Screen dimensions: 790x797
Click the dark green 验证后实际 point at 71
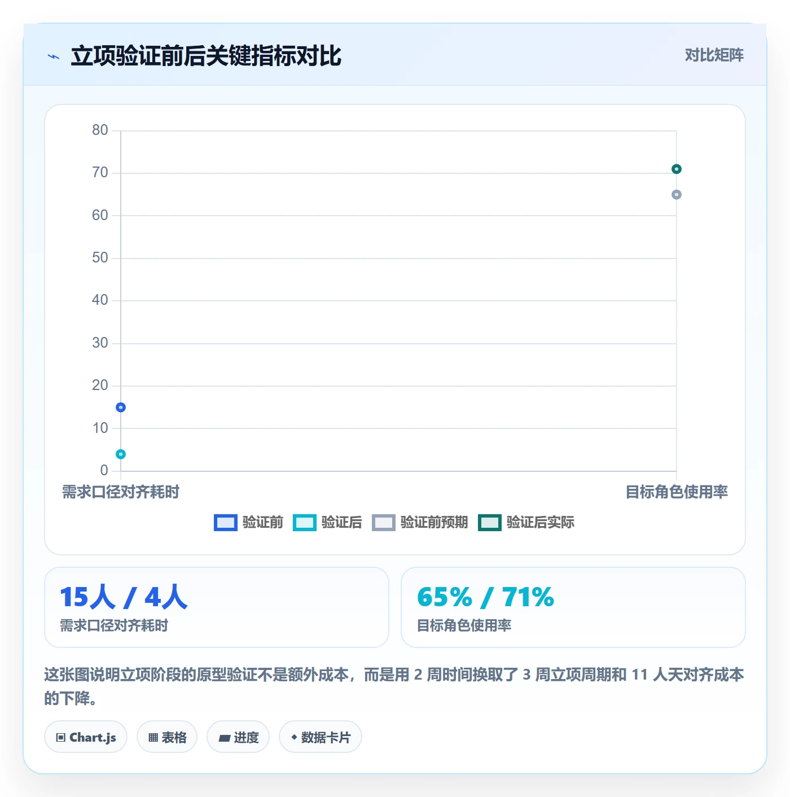pos(677,169)
